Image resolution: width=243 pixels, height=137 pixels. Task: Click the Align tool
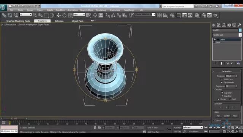click(165, 15)
